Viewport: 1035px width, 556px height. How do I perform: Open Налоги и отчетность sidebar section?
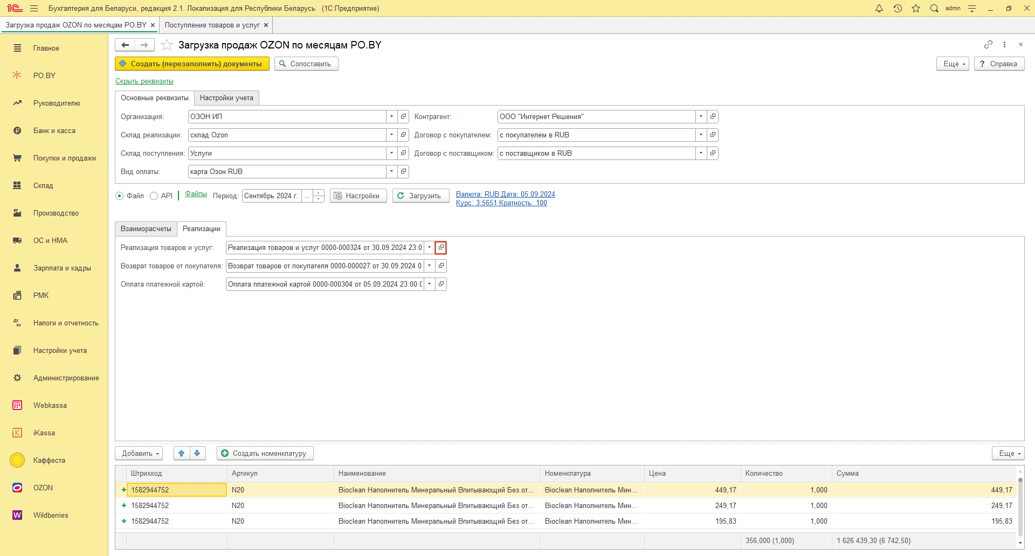coord(54,323)
